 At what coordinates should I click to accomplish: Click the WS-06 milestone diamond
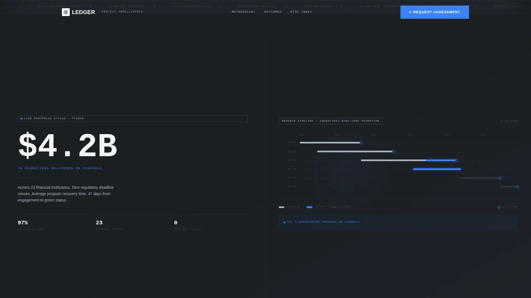click(x=518, y=187)
